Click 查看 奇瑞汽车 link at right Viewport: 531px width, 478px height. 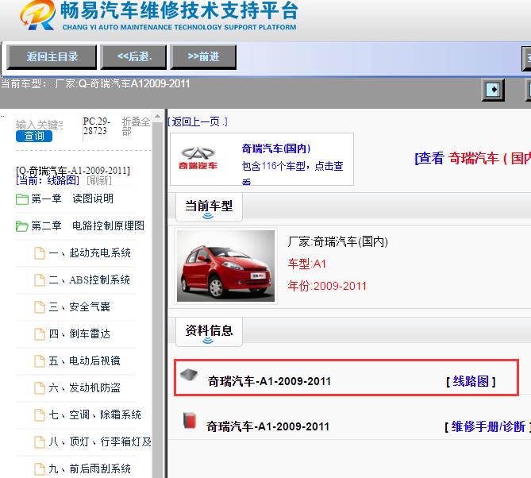point(473,158)
